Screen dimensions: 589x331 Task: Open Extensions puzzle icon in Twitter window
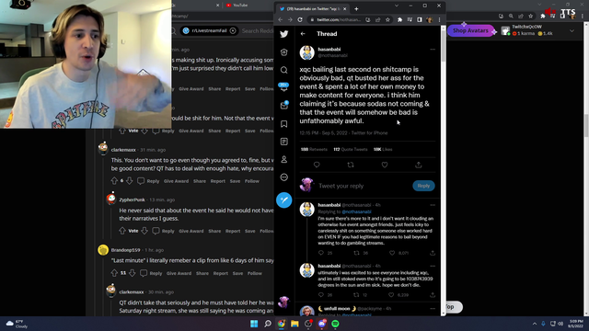(399, 19)
